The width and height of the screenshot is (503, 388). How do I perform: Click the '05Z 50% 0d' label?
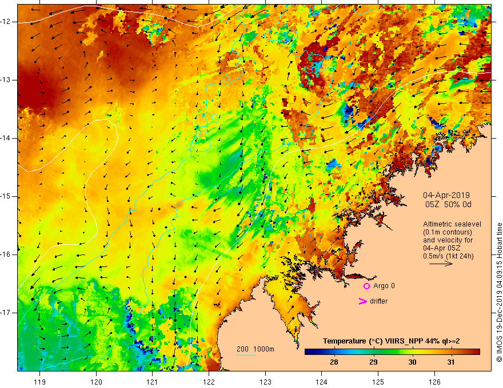(x=448, y=204)
